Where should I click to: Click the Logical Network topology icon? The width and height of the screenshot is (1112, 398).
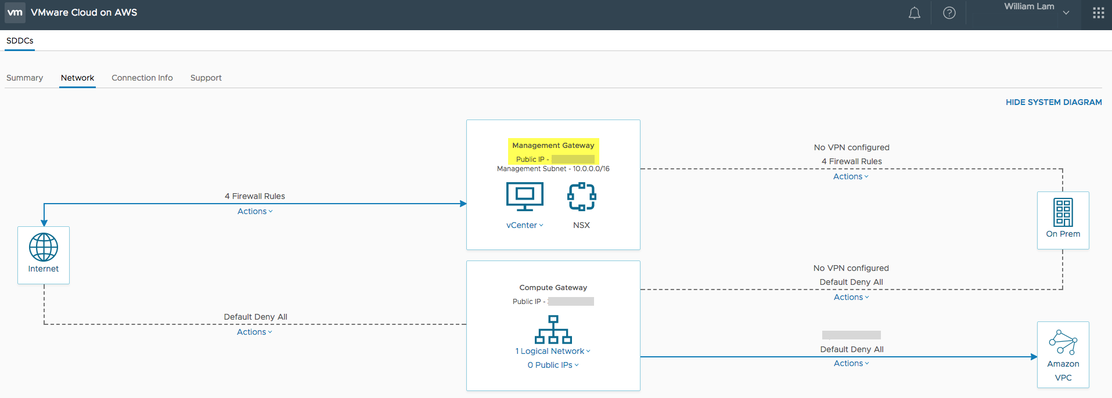pyautogui.click(x=553, y=330)
